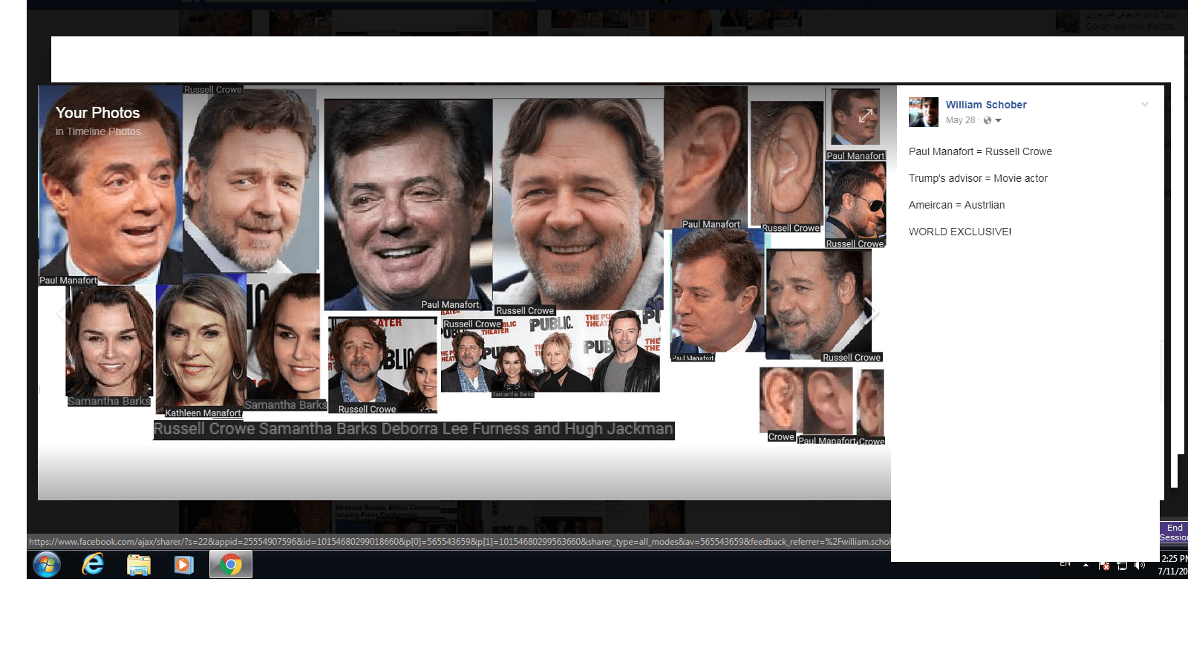Open the audience privacy selector dropdown
Image resolution: width=1188 pixels, height=668 pixels.
(993, 120)
